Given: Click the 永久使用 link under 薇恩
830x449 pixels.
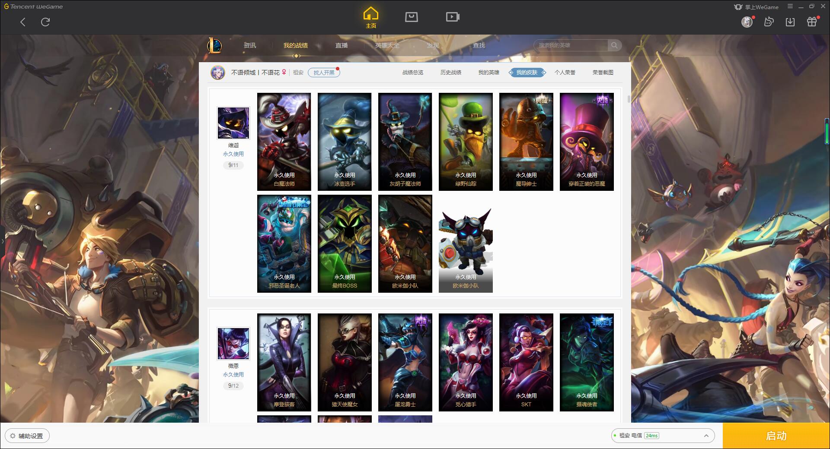Looking at the screenshot, I should click(233, 375).
